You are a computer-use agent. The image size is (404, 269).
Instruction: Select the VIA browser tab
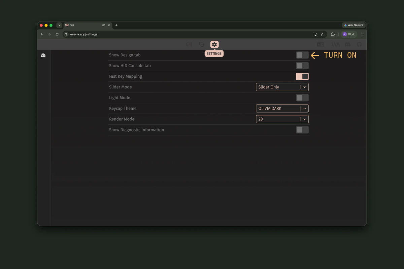coord(88,25)
